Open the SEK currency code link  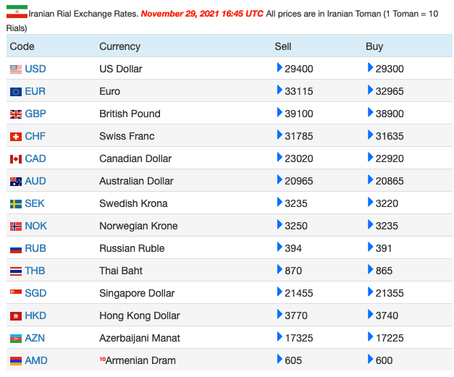point(35,203)
